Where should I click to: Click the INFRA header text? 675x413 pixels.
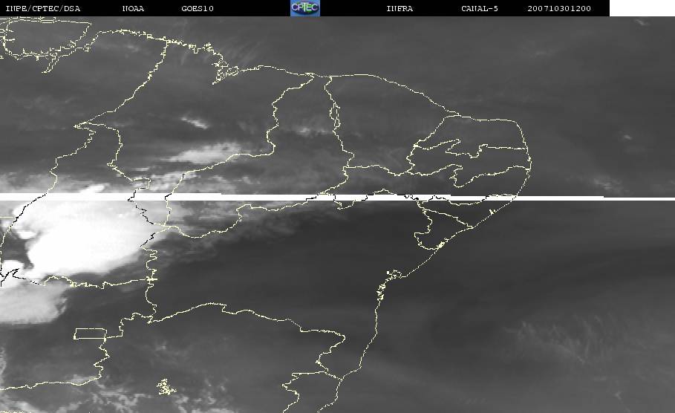click(x=400, y=9)
